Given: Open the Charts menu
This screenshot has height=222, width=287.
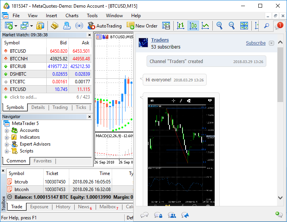Looking at the screenshot, I should point(72,16).
